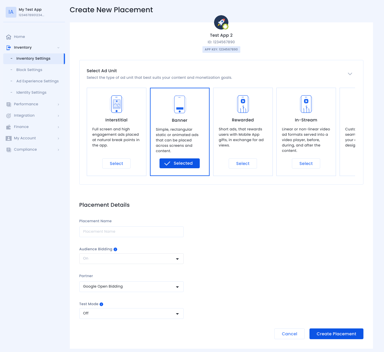Click the Test App 2 rocket icon
Viewport: 384px width, 352px height.
tap(221, 22)
